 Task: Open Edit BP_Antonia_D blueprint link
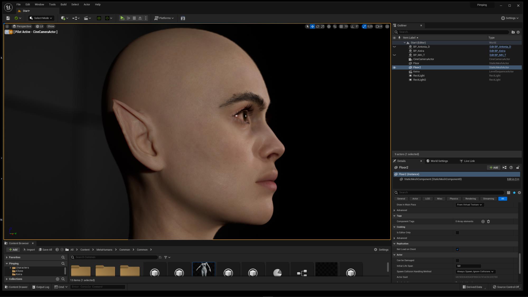(x=500, y=47)
